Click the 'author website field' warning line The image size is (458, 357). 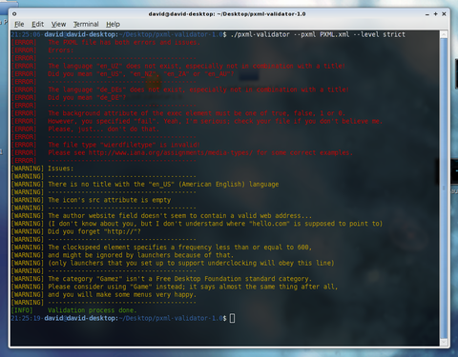click(180, 216)
